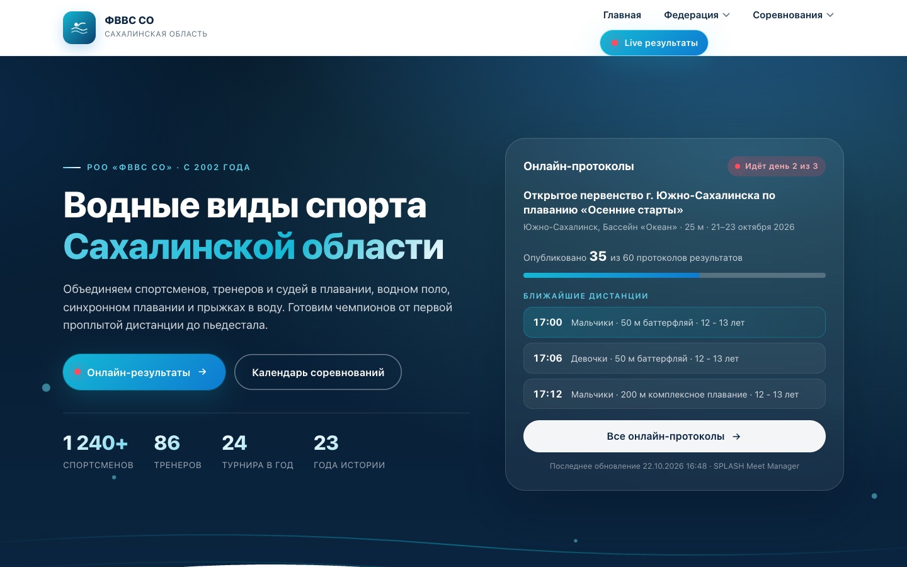The height and width of the screenshot is (567, 907).
Task: Expand the Федерация dropdown menu
Action: coord(697,15)
